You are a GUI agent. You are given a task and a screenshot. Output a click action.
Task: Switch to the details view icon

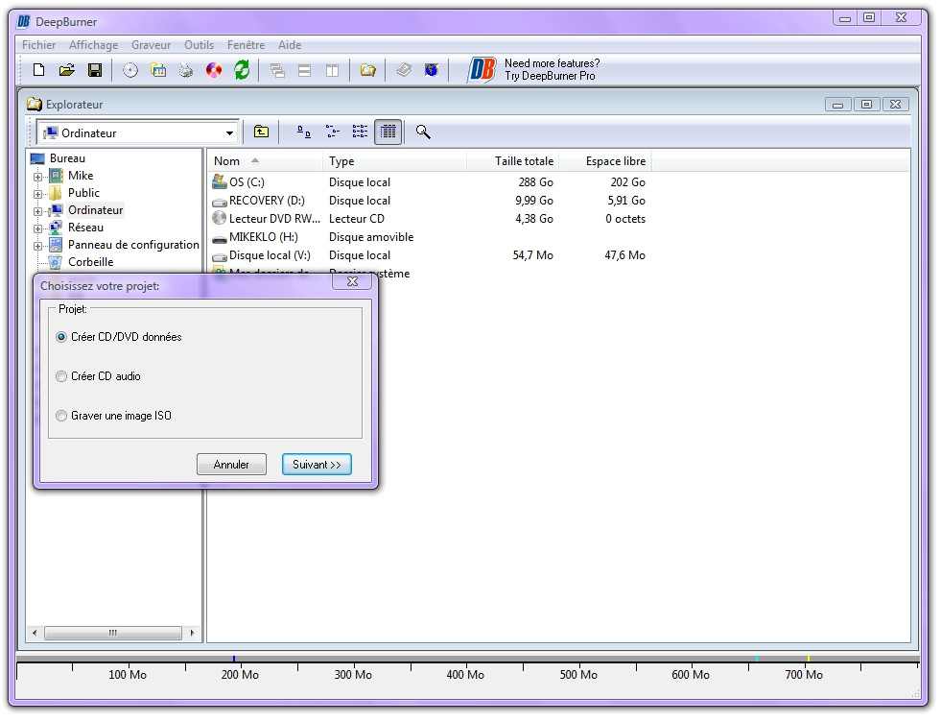click(x=388, y=132)
